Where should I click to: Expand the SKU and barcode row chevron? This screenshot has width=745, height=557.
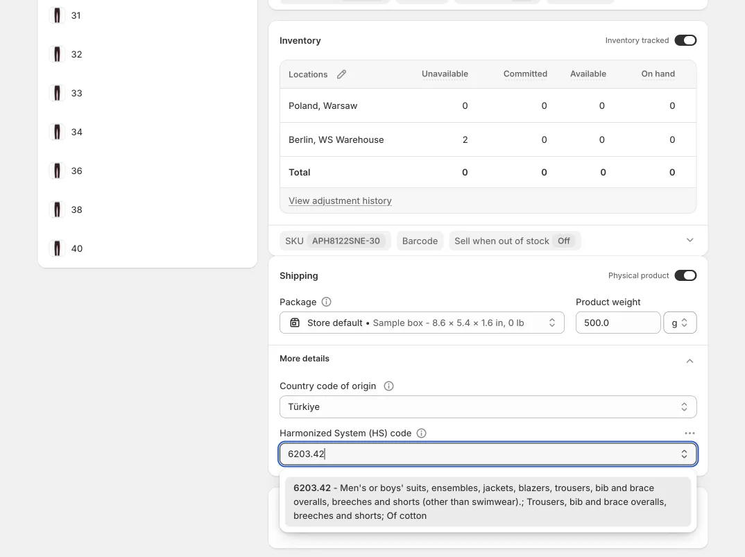point(690,240)
